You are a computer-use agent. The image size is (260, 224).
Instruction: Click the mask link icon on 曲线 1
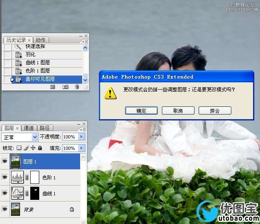[27, 193]
